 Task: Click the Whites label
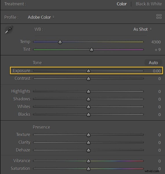24,106
